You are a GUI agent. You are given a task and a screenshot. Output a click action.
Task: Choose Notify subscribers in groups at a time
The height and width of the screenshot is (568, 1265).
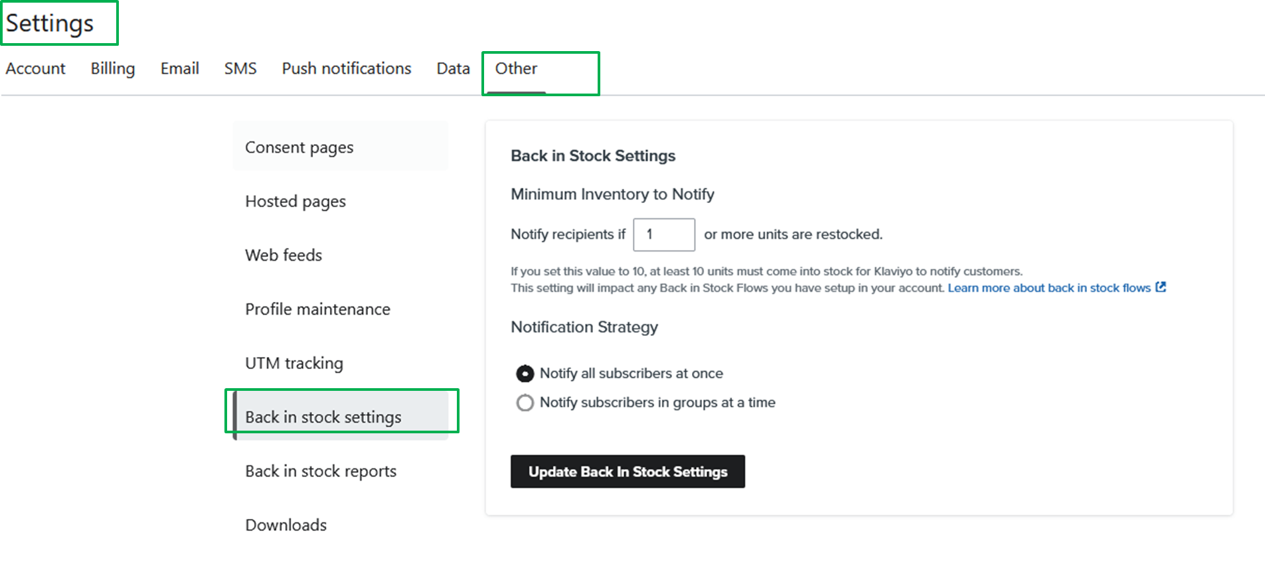(x=525, y=403)
